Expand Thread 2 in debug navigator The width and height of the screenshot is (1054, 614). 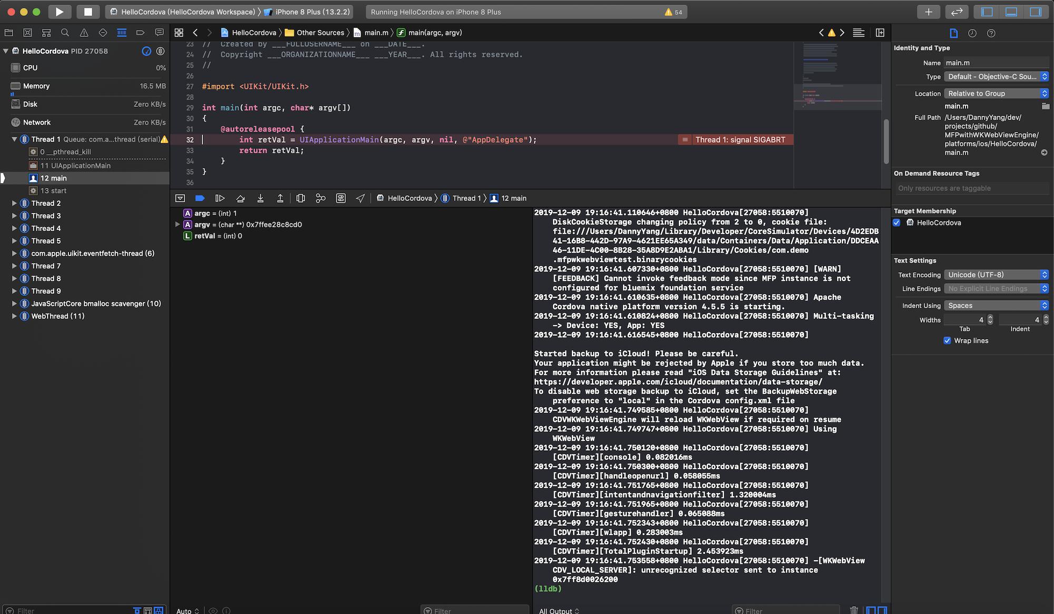tap(14, 203)
